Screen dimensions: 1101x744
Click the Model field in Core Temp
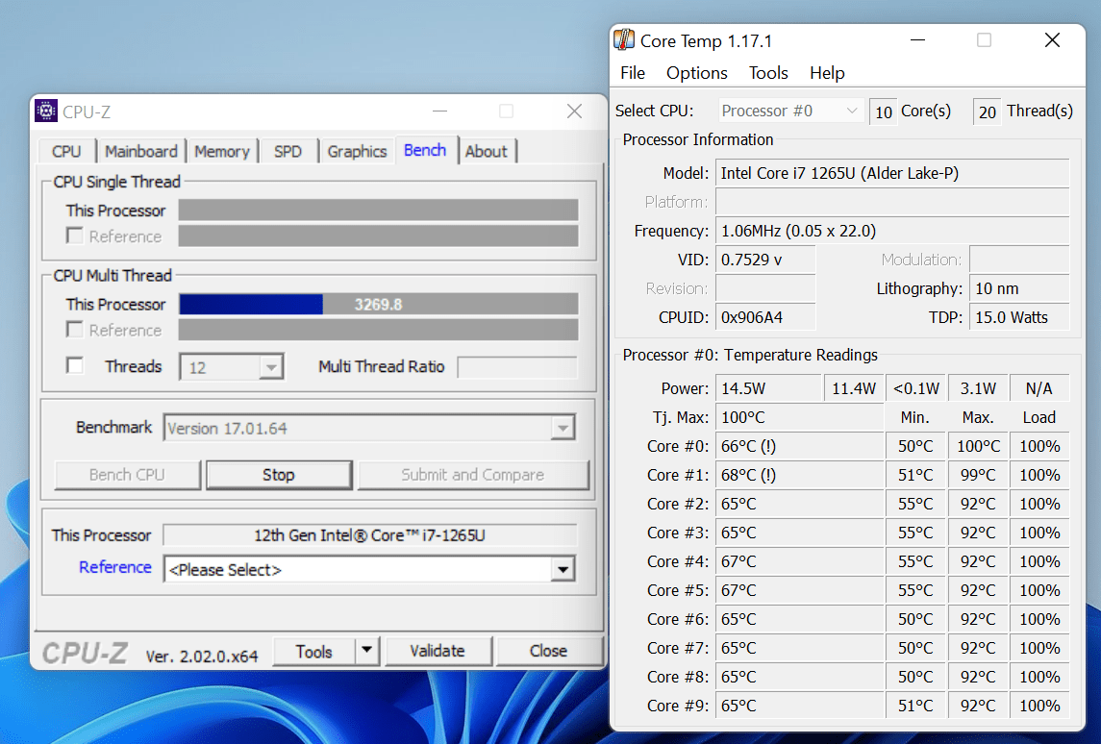892,173
